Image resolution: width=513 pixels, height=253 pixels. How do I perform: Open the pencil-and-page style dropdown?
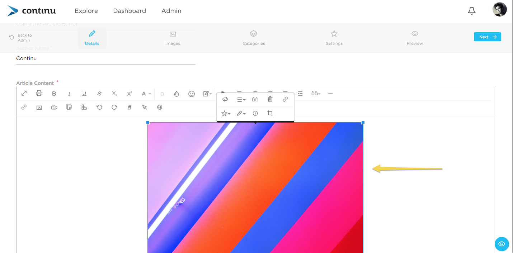tap(207, 94)
